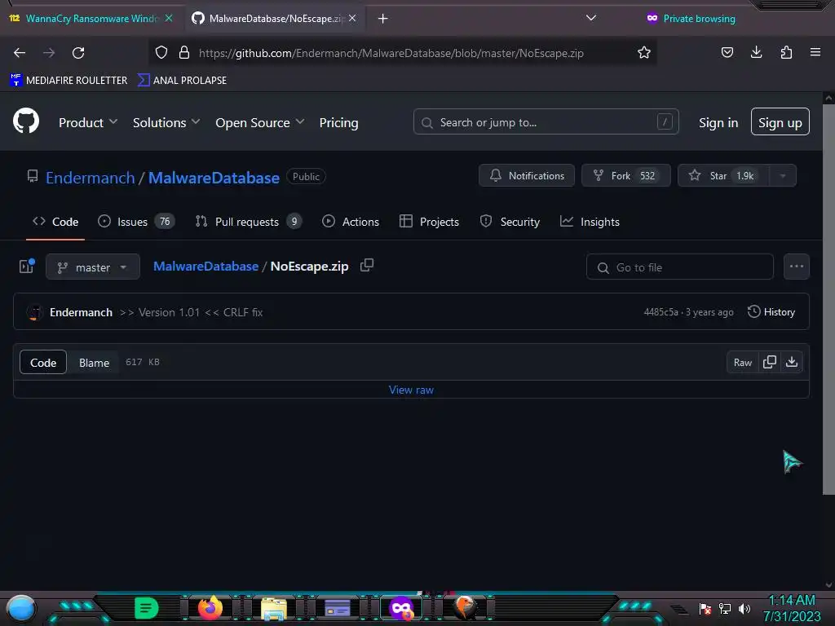This screenshot has width=835, height=626.
Task: Open Endermanch commit author link
Action: [x=81, y=312]
